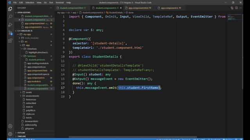The width and height of the screenshot is (250, 140).
Task: Open Explorer's more actions ellipsis
Action: [x=51, y=8]
